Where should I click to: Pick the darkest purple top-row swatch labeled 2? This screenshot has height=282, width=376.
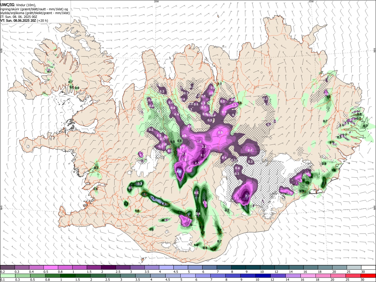pos(108,267)
